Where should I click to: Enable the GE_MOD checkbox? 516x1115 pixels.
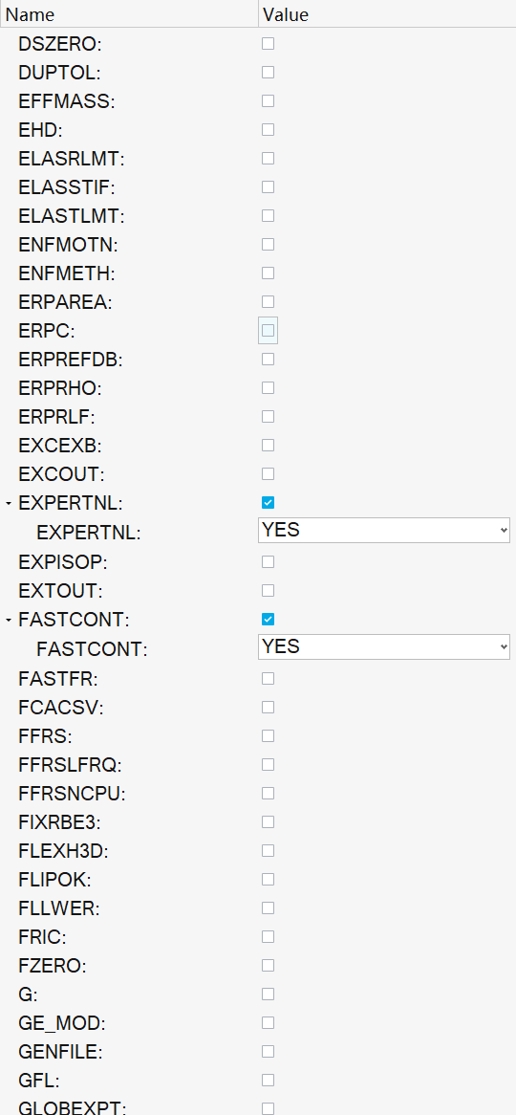pyautogui.click(x=268, y=1022)
